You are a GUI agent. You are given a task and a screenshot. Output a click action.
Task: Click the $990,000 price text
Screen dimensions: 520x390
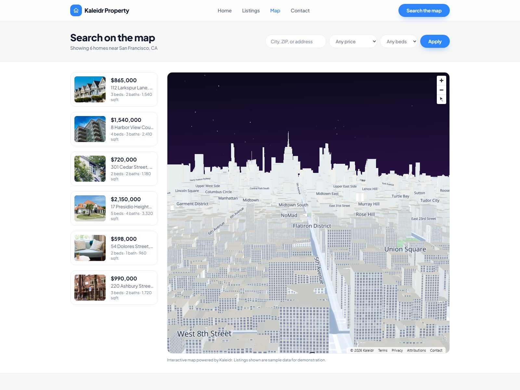coord(124,279)
